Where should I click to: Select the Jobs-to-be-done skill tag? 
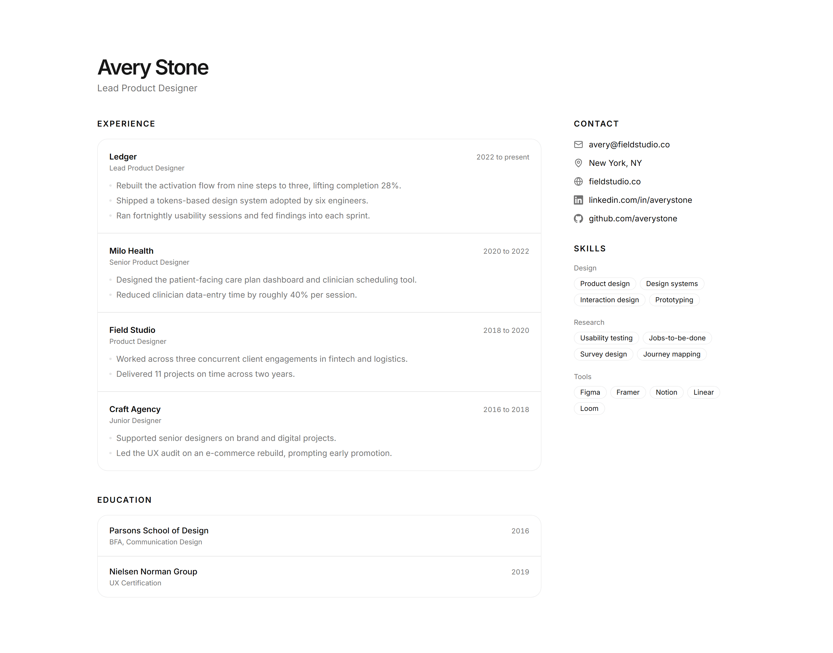point(677,338)
